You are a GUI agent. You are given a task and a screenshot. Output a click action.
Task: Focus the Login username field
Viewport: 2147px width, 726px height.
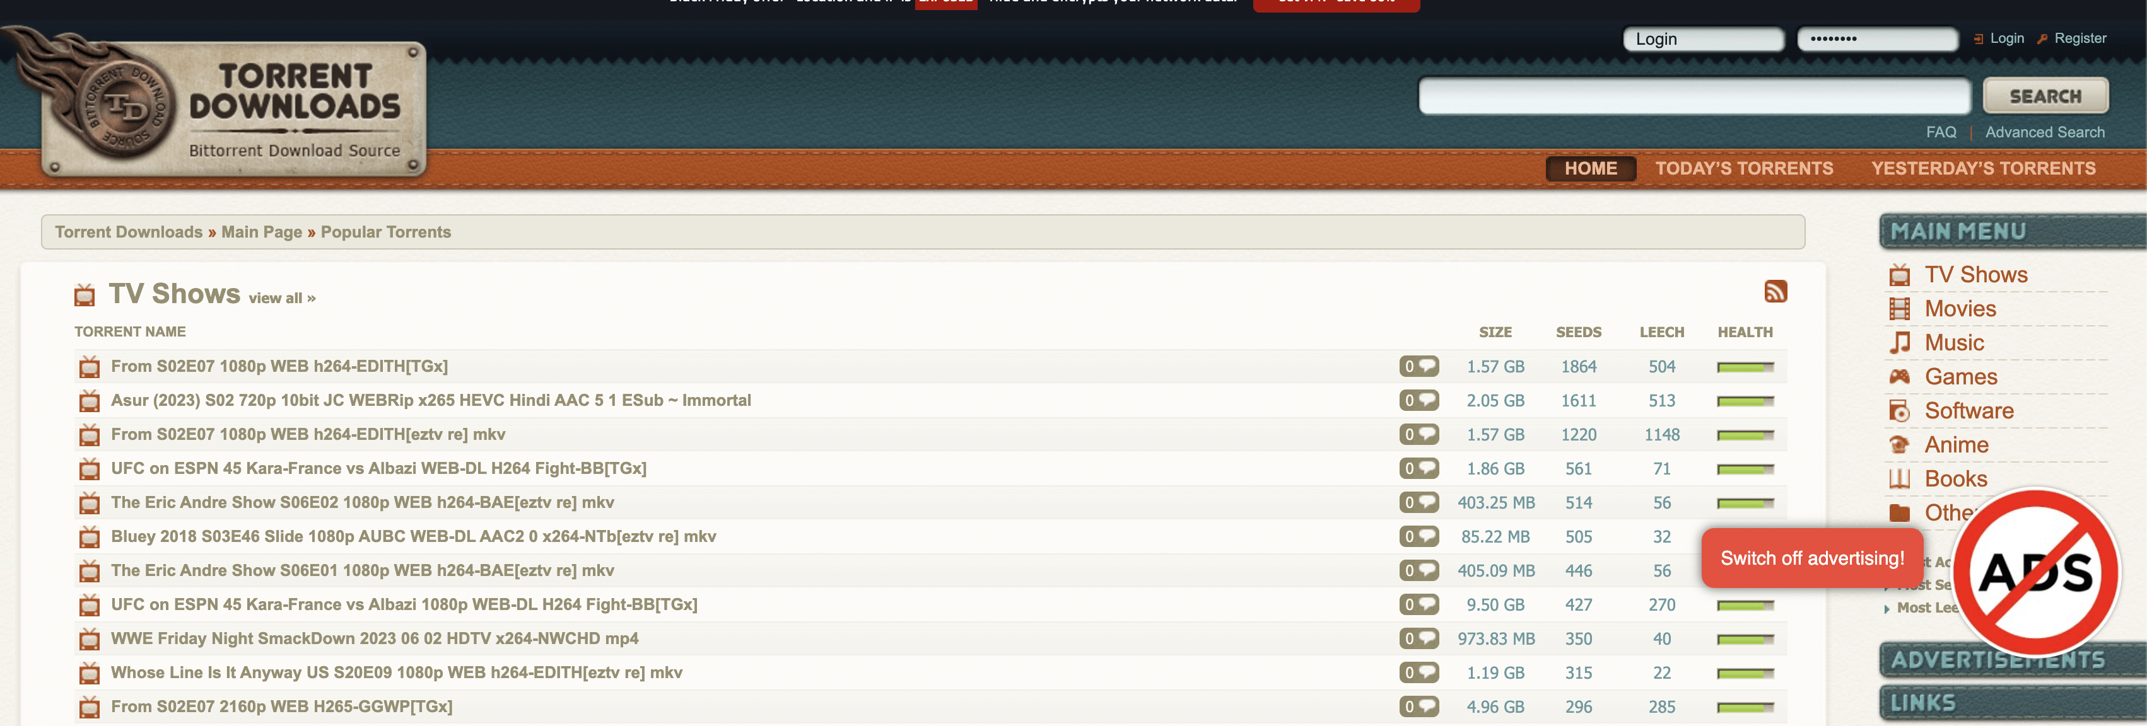click(x=1703, y=39)
